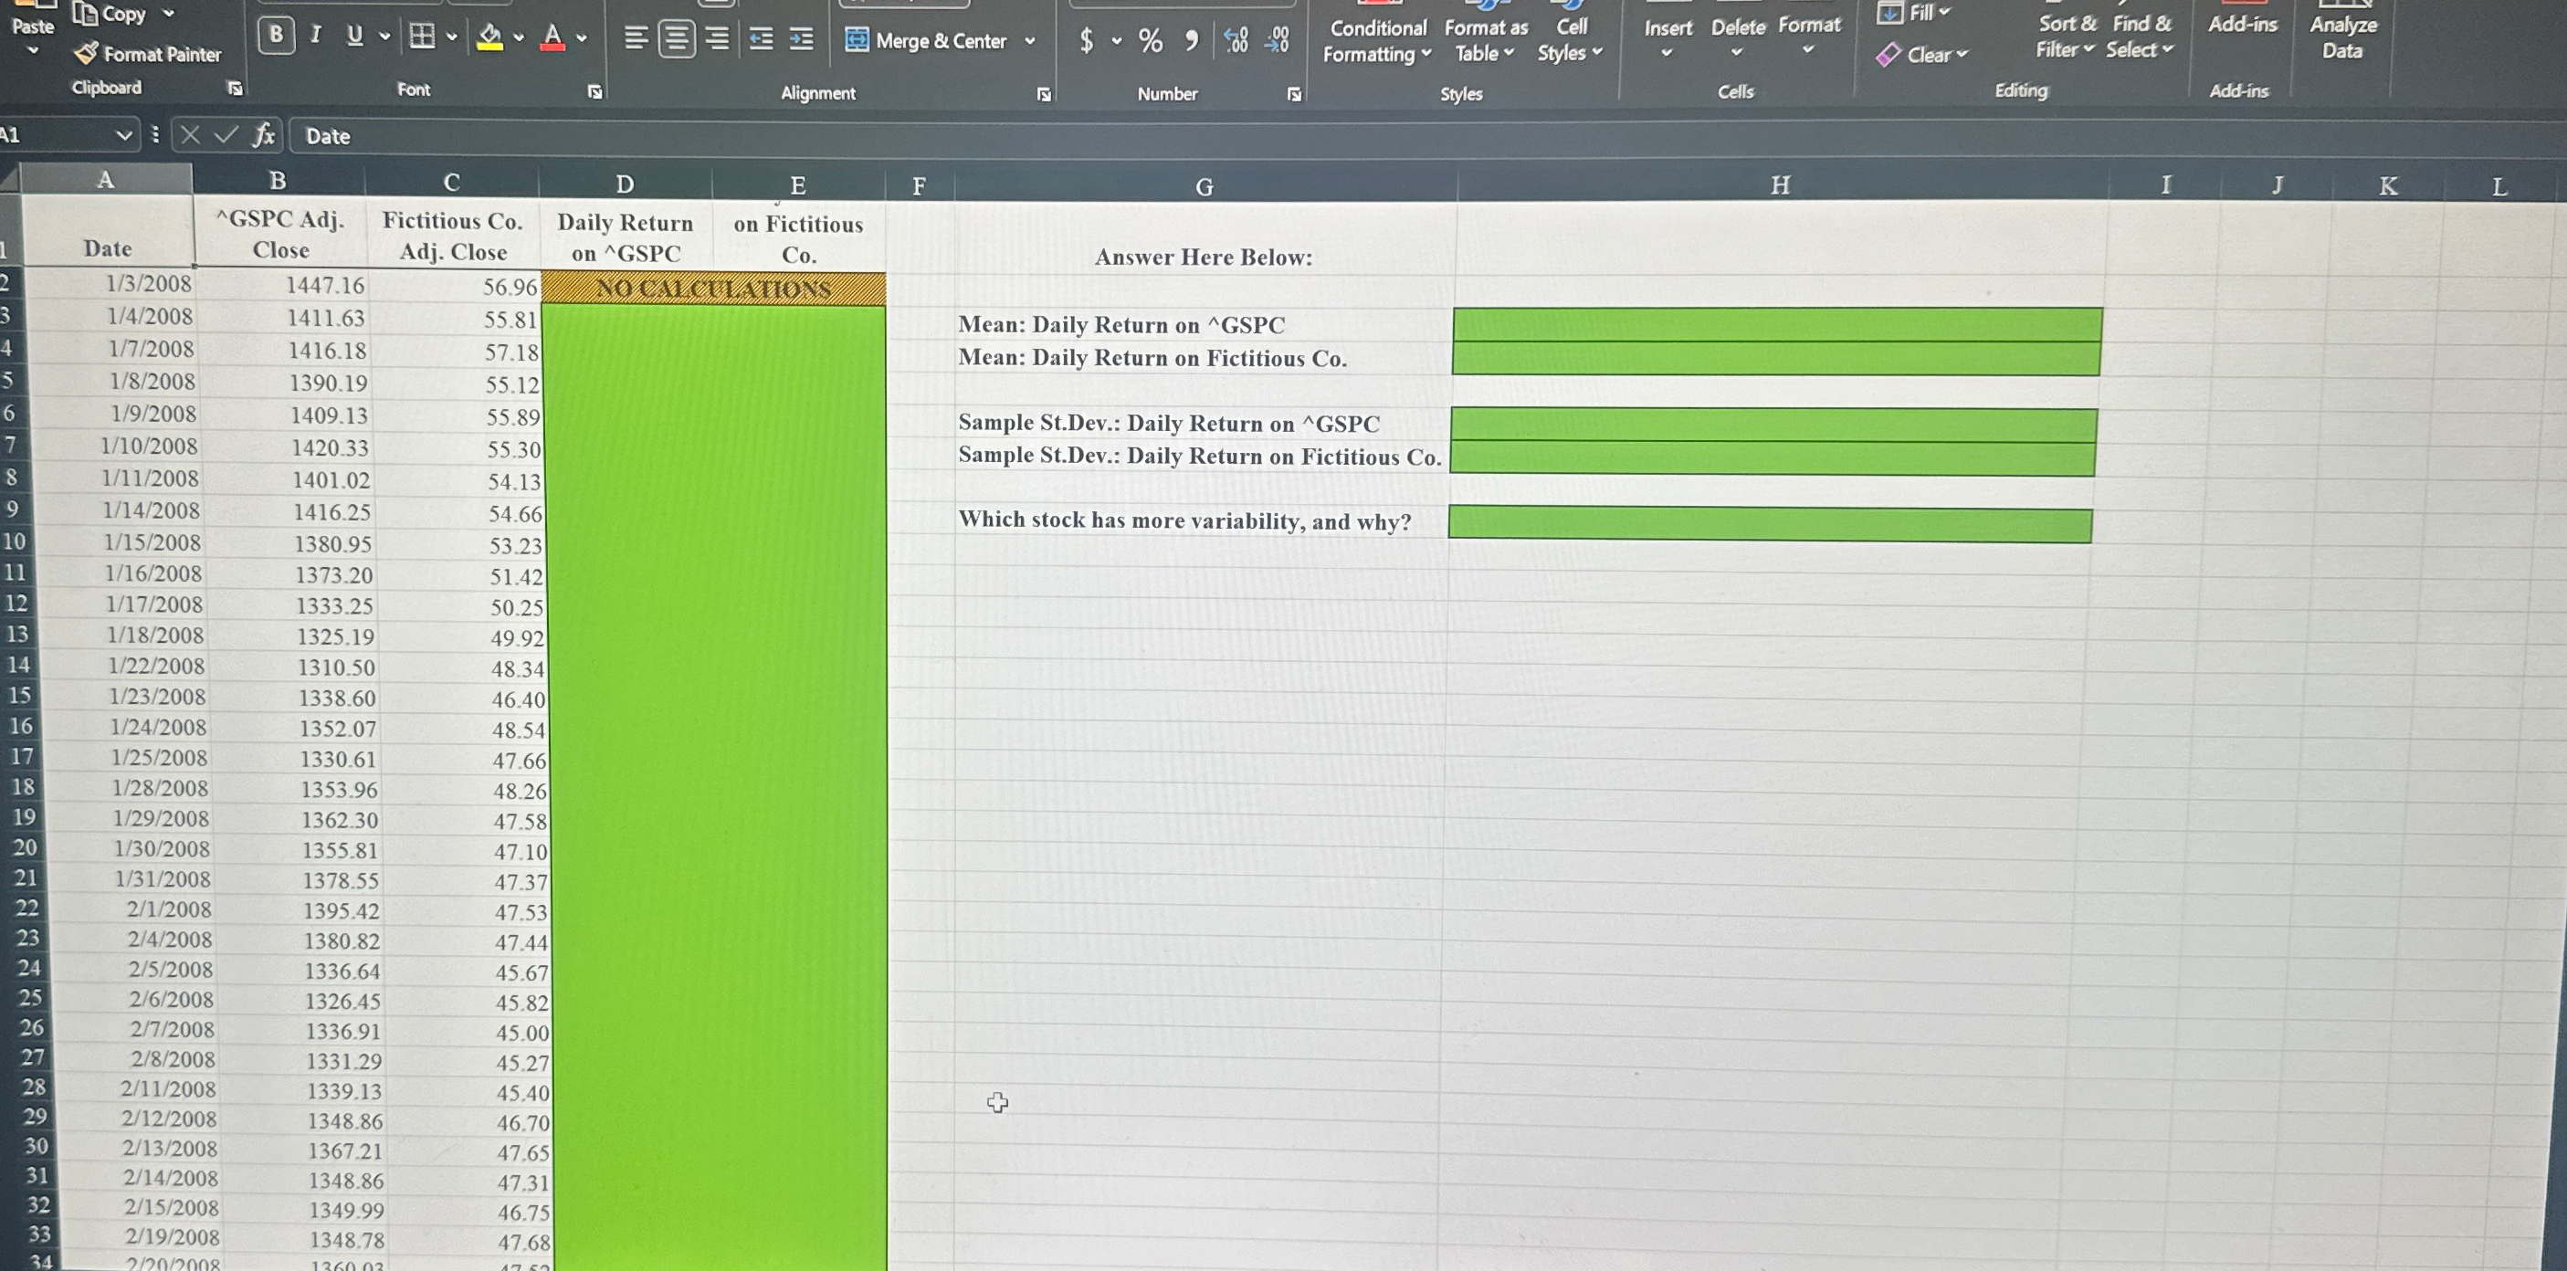The width and height of the screenshot is (2567, 1271).
Task: Apply Percent Style number format
Action: (1150, 41)
